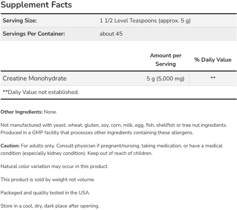Screen dimensions: 237x210
Task: Click the % Daily Value column header
Action: coord(213,60)
